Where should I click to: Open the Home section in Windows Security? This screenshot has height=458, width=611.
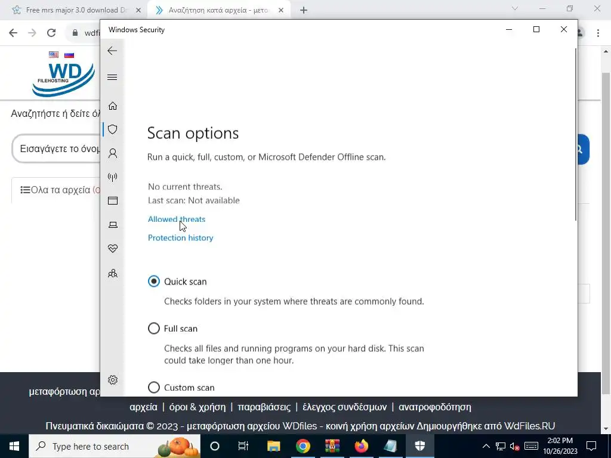click(113, 106)
